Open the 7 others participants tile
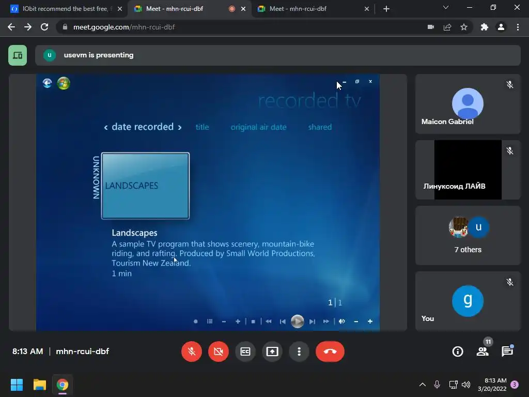This screenshot has height=397, width=529. point(468,236)
